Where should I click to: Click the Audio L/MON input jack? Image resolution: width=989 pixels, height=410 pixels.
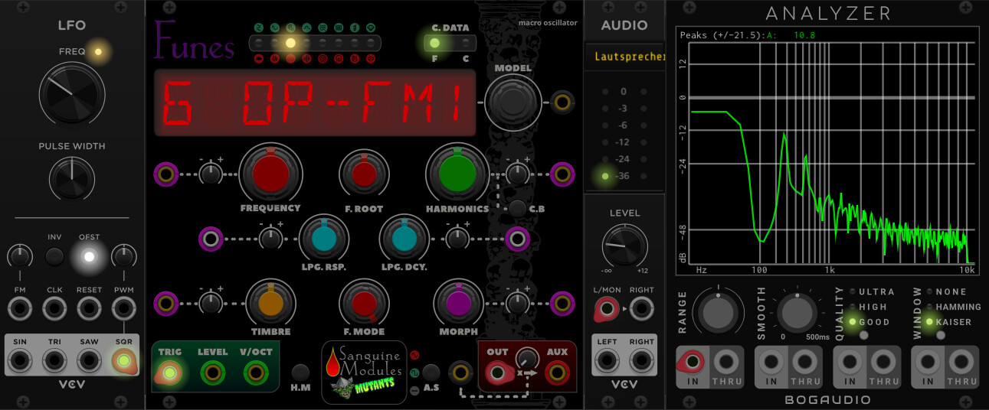tap(606, 309)
